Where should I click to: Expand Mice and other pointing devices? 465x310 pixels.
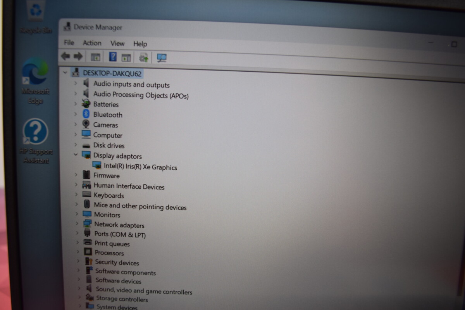[x=77, y=204]
